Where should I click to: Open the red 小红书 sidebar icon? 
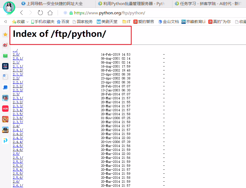[5, 109]
